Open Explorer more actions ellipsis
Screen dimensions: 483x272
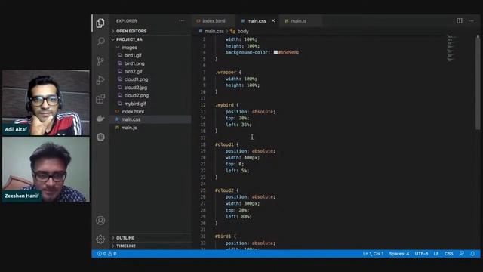point(182,21)
